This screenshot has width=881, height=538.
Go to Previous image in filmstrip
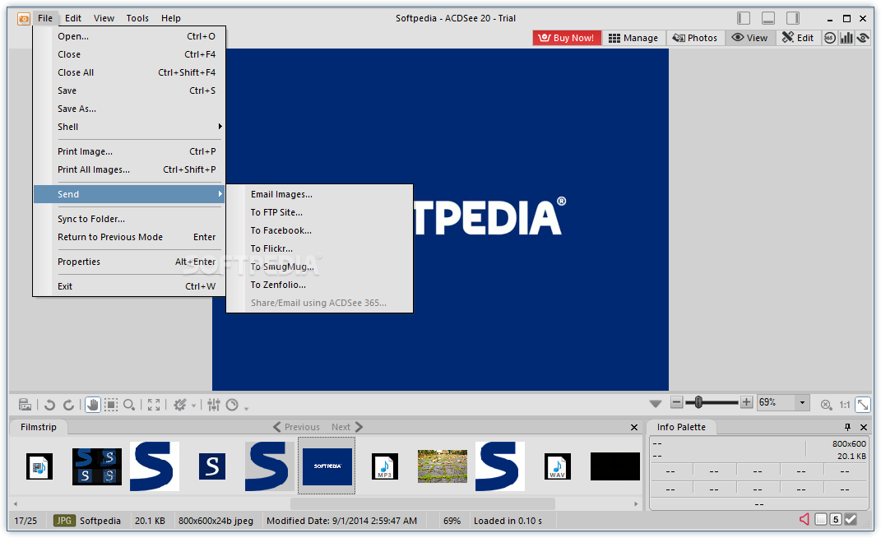[x=296, y=427]
